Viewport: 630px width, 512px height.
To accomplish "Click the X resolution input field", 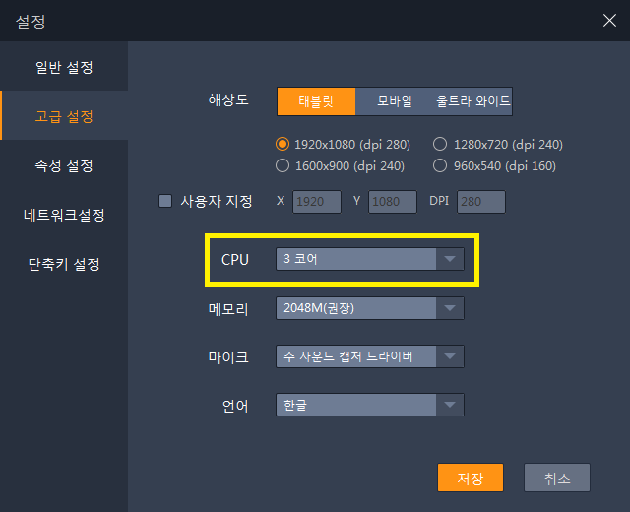I will tap(317, 201).
